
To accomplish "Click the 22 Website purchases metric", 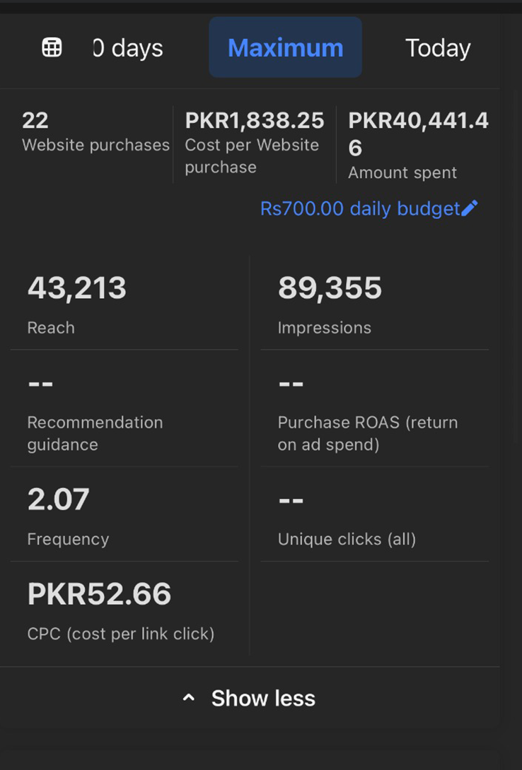I will click(95, 132).
